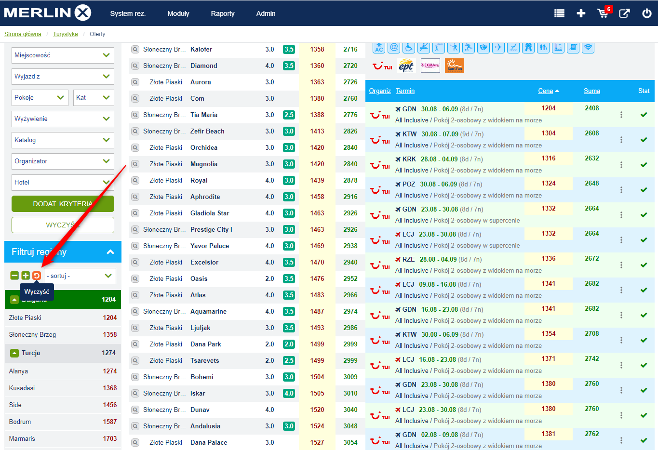The image size is (658, 450).
Task: Open the sortuj regions dropdown
Action: point(80,276)
